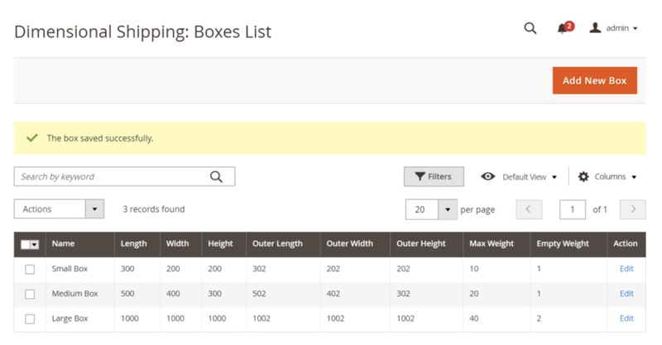Click the Default View eye icon

[x=487, y=176]
